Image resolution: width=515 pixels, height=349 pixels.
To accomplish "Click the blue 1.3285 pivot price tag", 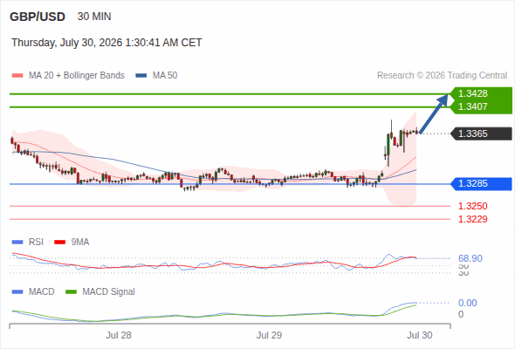I will [x=482, y=184].
